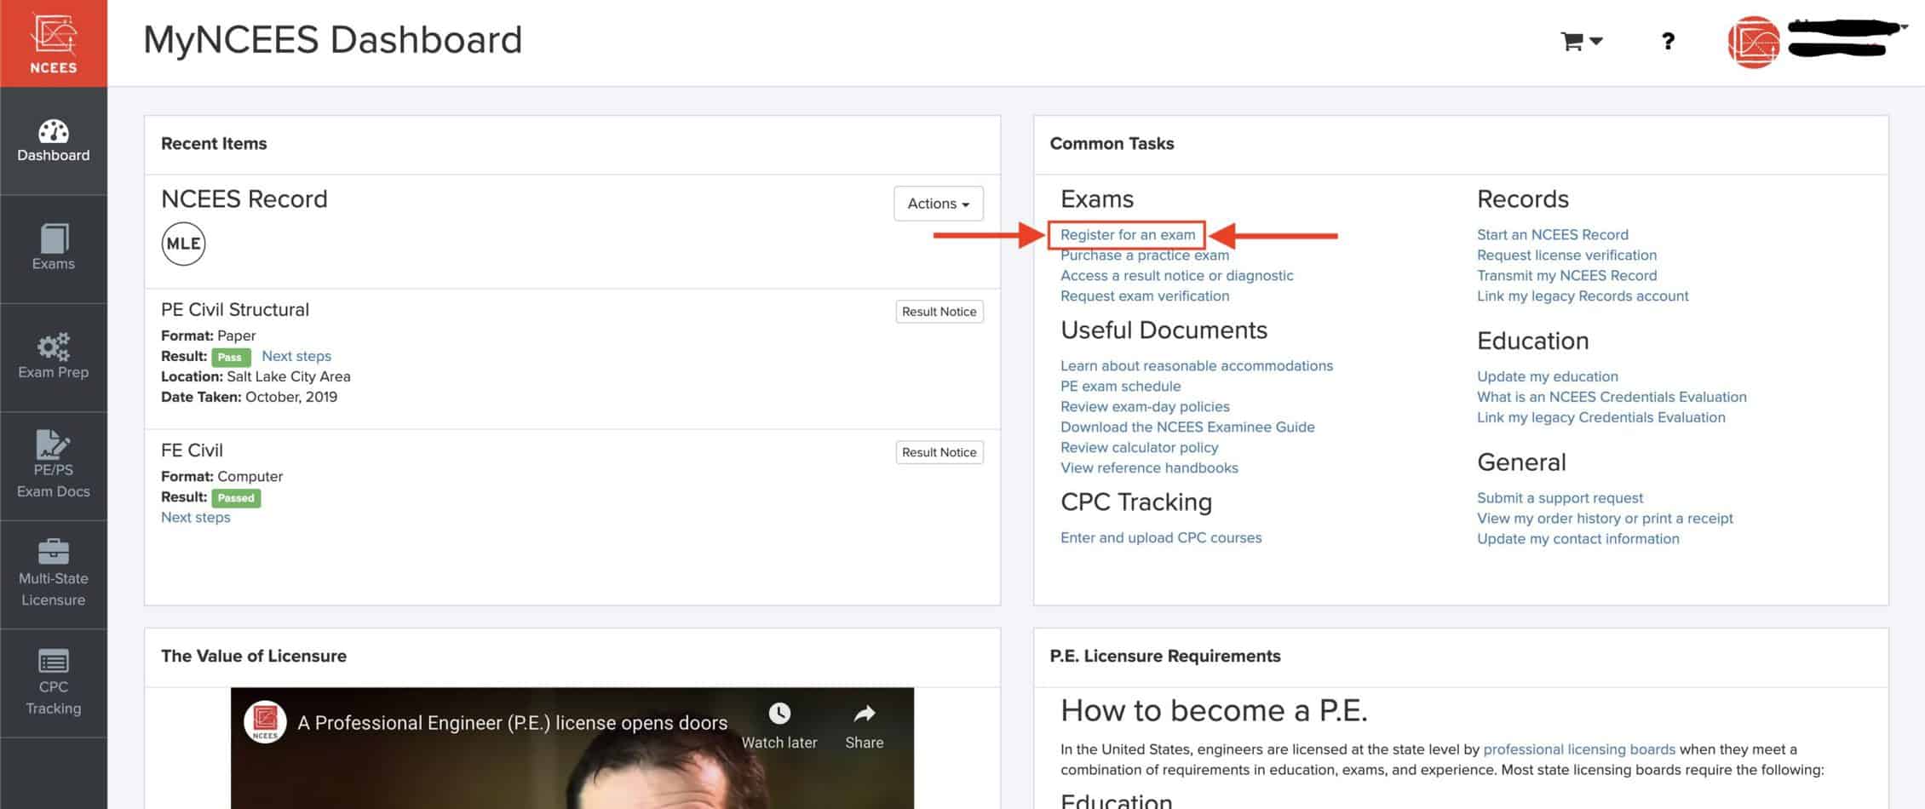The height and width of the screenshot is (809, 1925).
Task: Click the green Passed badge for FE Civil
Action: point(236,497)
